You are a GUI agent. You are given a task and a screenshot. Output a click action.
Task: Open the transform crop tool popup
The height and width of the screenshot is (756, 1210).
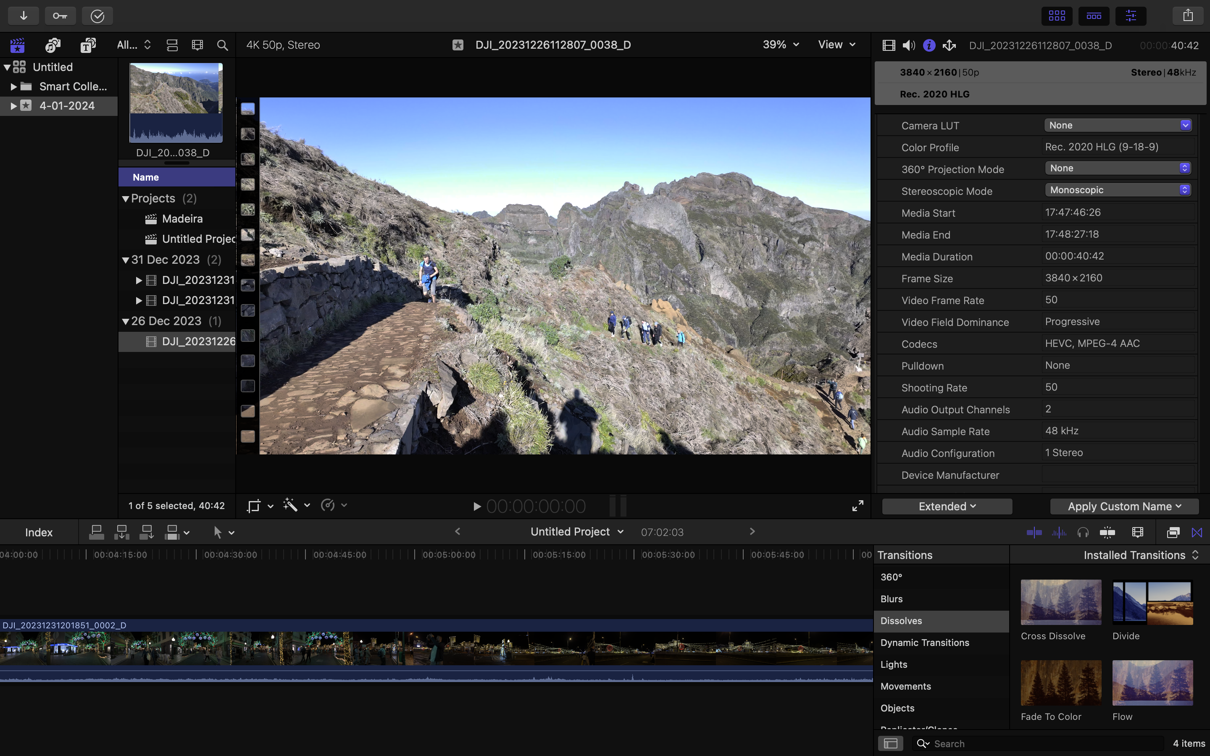[x=260, y=506]
